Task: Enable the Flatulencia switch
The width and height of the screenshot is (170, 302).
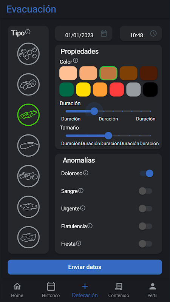Action: pos(145,226)
